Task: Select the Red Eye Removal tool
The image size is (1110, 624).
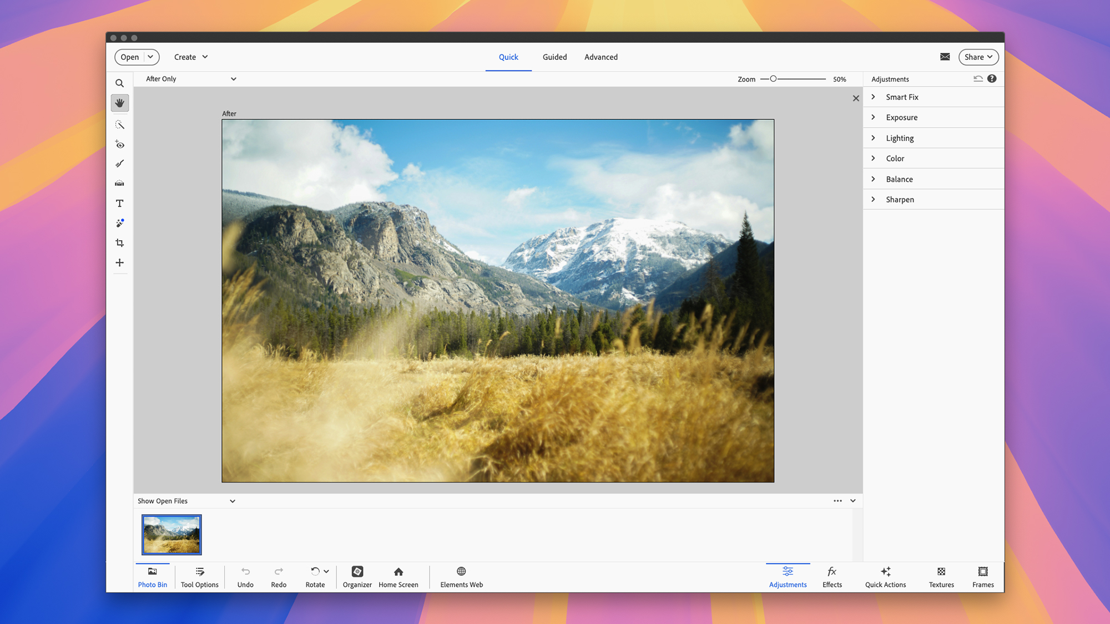Action: pos(119,145)
